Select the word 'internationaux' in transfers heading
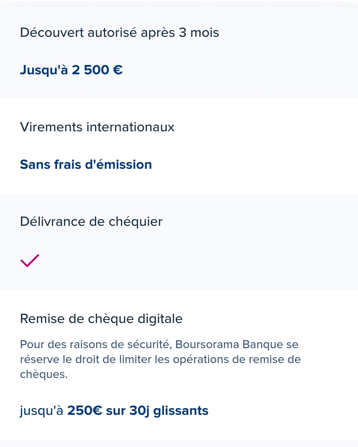 click(x=130, y=127)
